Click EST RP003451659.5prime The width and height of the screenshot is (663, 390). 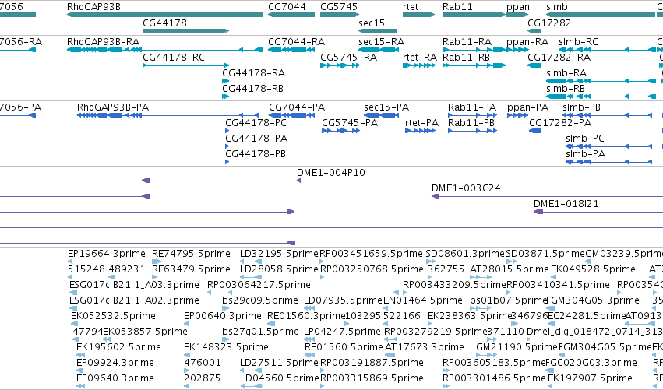point(371,254)
